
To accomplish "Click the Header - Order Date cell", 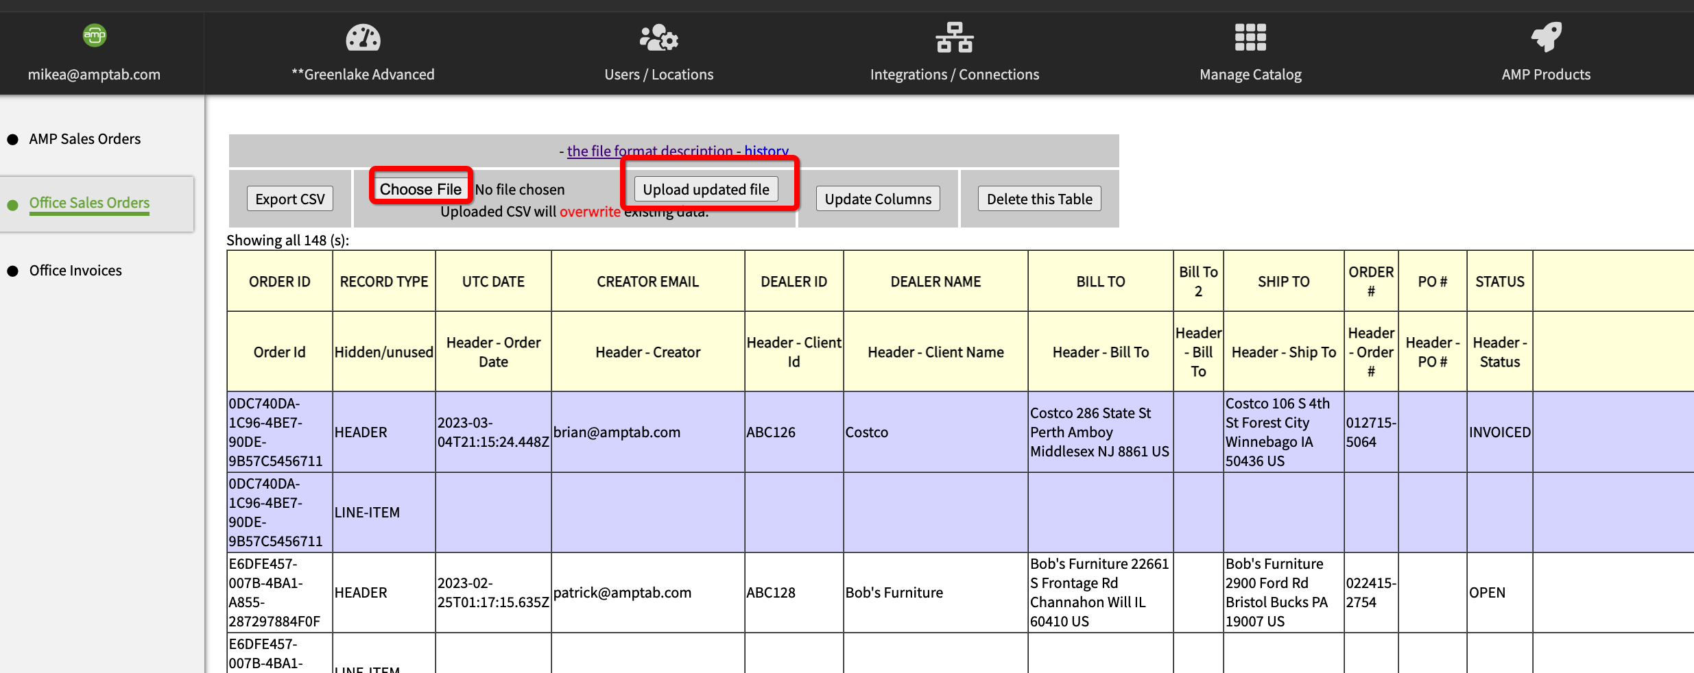I will click(x=493, y=352).
